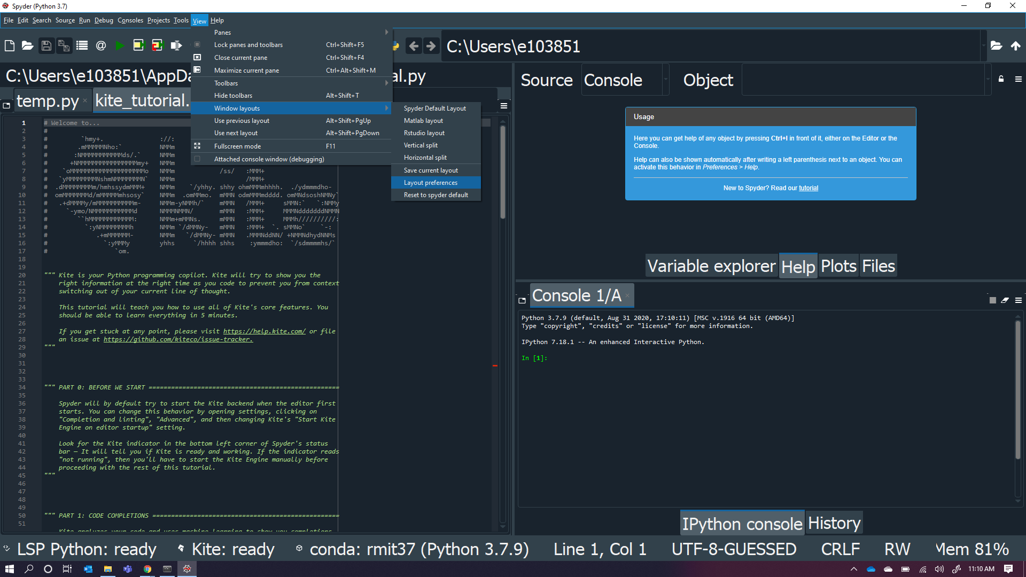
Task: Run the current cell icon
Action: point(138,46)
